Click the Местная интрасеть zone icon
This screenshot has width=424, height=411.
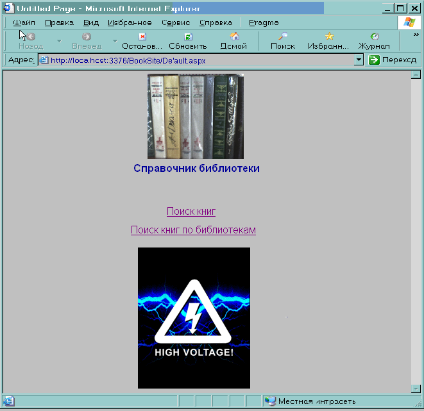[x=270, y=401]
